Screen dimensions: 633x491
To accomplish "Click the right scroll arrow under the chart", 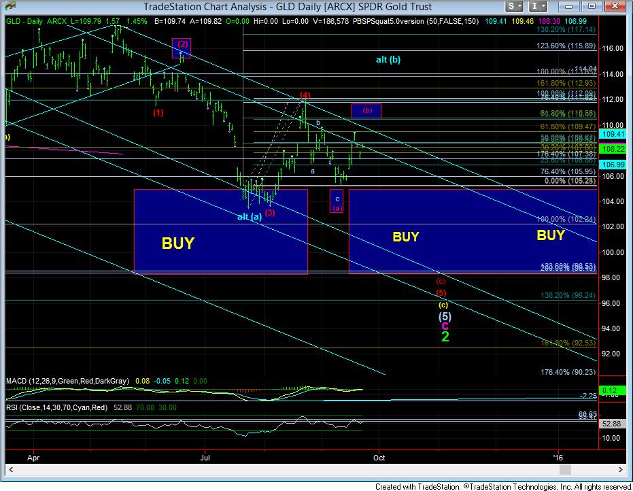I will coord(621,470).
